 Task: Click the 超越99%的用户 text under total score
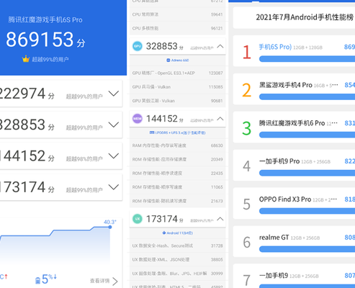tap(50, 59)
